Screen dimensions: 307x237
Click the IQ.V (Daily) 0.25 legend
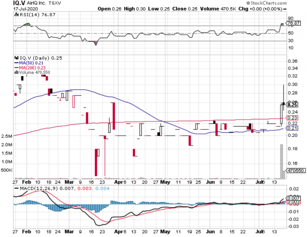point(41,58)
